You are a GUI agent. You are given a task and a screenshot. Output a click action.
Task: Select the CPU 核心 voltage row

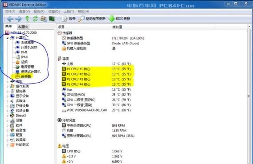[x=92, y=151]
